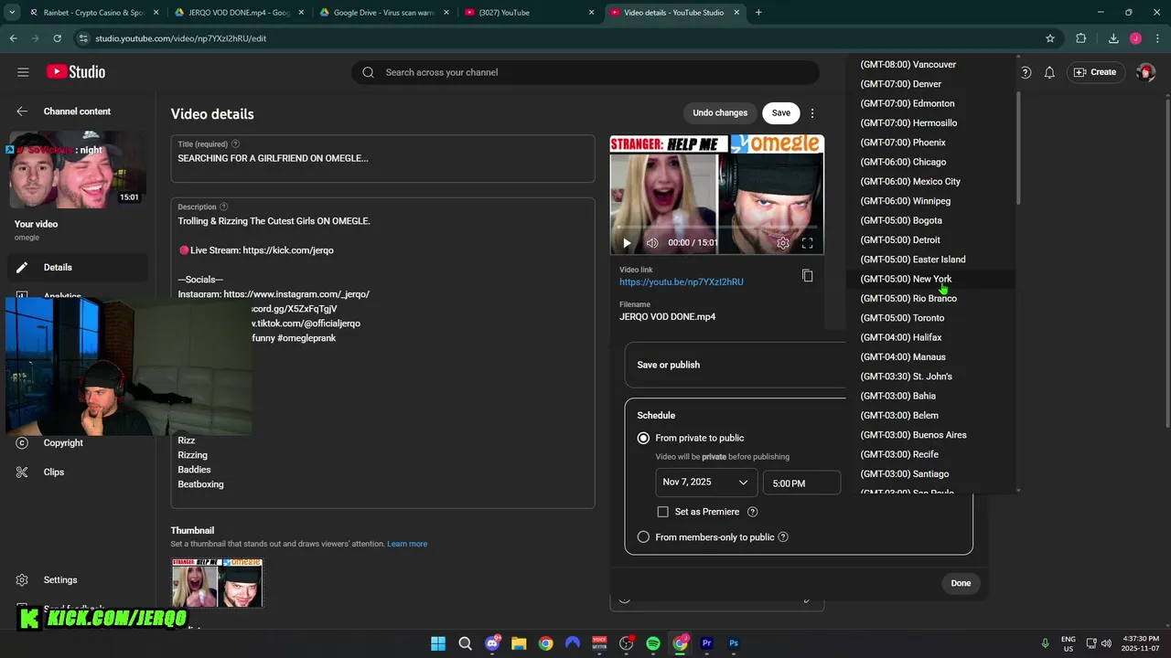The width and height of the screenshot is (1171, 658).
Task: Open the thumbnail Learn more link
Action: tap(407, 545)
